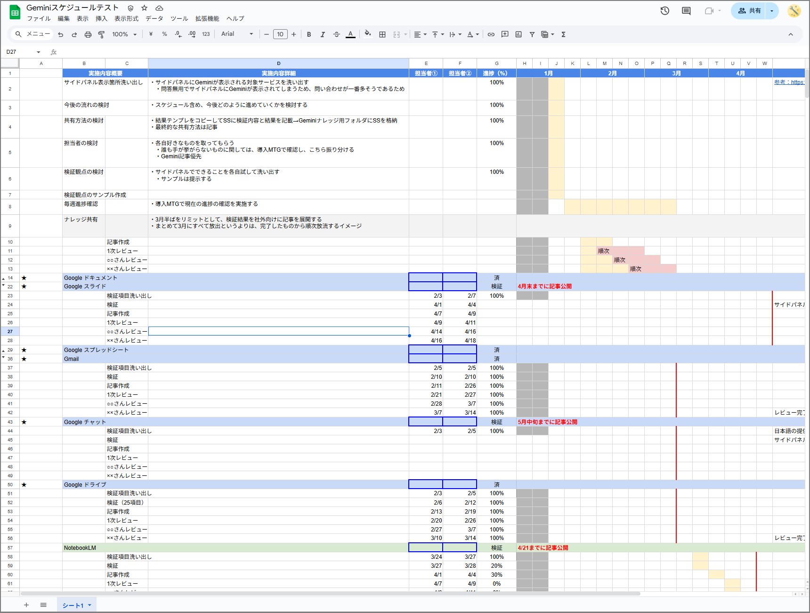Toggle strikethrough formatting
Image resolution: width=810 pixels, height=613 pixels.
[336, 34]
